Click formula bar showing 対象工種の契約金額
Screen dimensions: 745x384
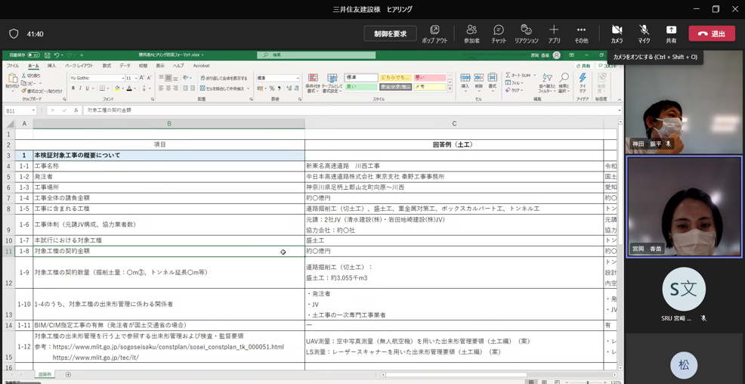(352, 110)
